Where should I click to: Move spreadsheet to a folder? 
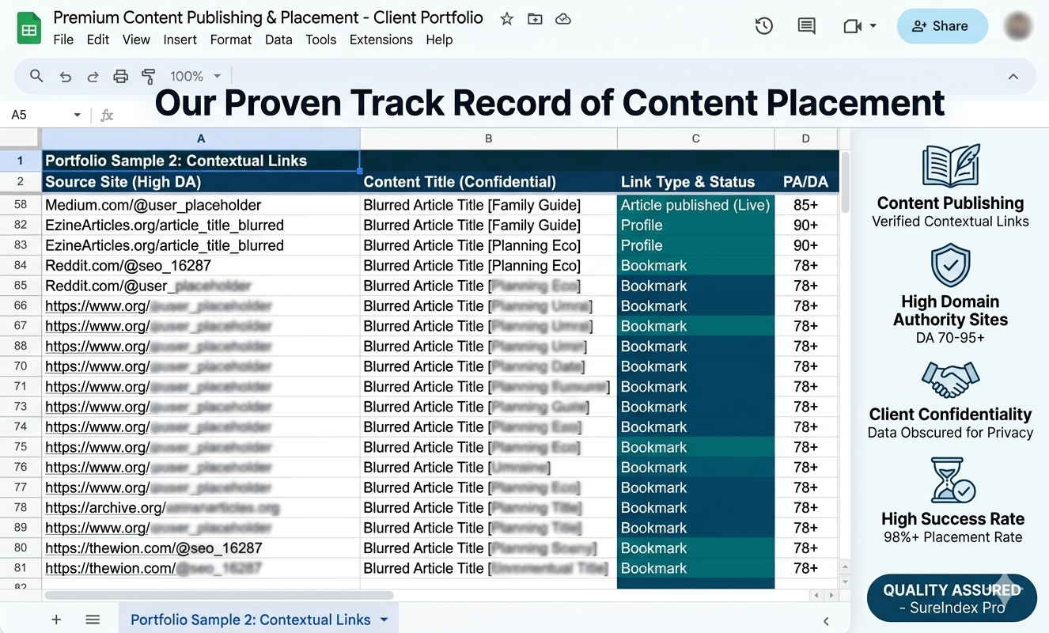pos(534,18)
